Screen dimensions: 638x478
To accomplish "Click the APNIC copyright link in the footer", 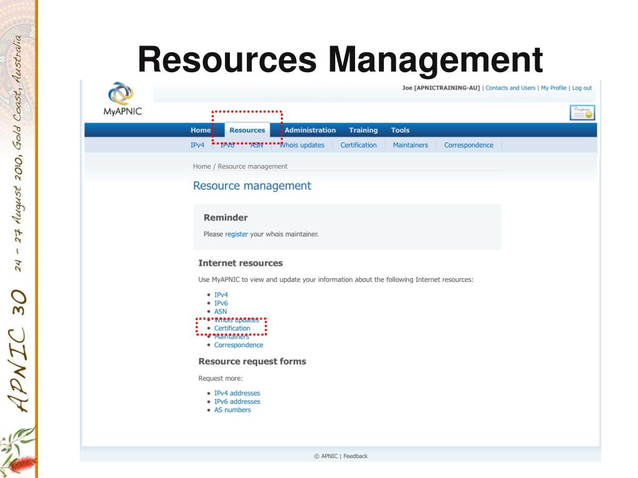I will pos(326,456).
